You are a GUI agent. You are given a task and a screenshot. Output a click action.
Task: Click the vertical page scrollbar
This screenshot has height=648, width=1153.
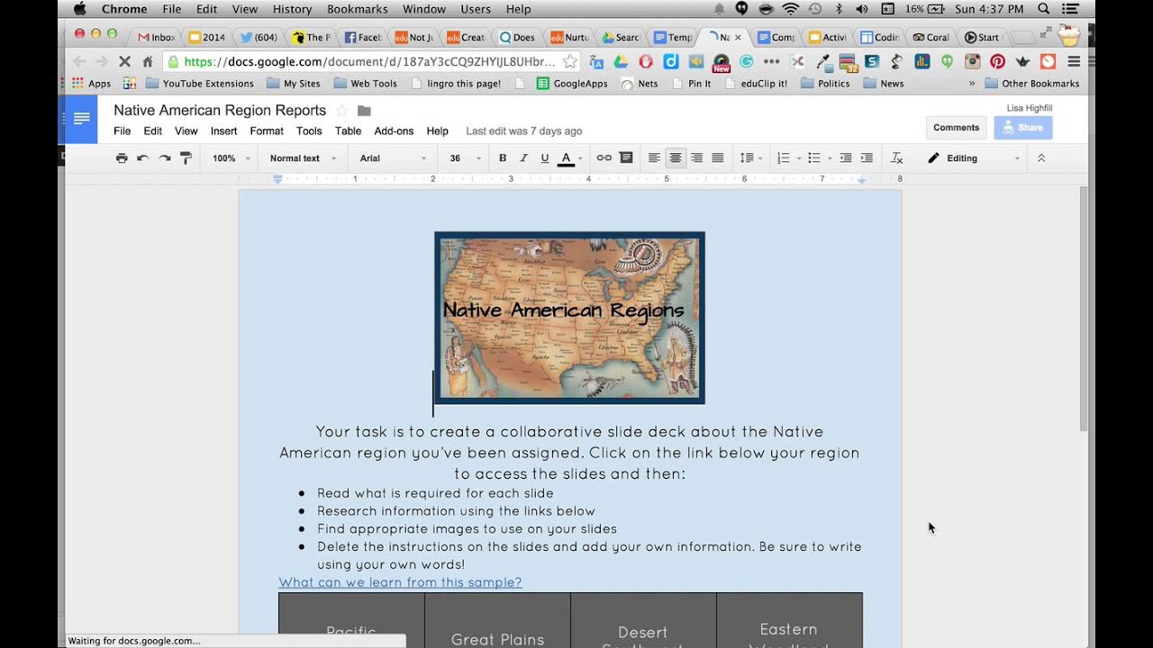1084,309
